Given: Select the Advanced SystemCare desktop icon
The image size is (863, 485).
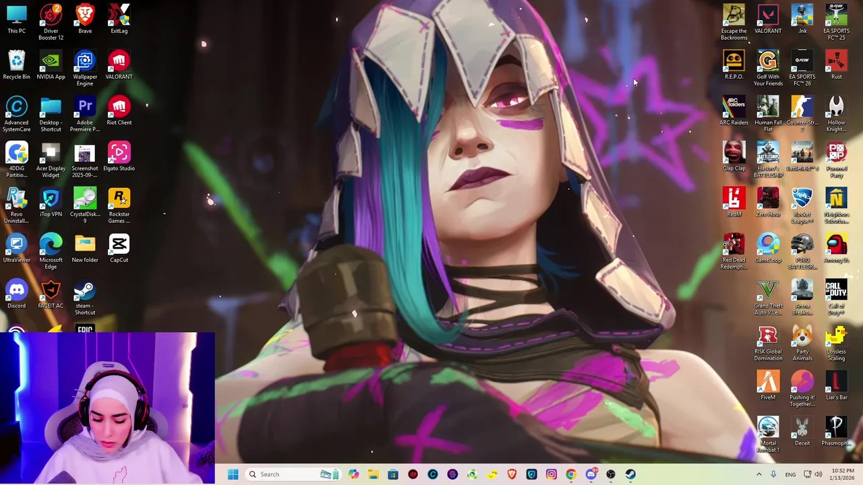Looking at the screenshot, I should pos(17,114).
